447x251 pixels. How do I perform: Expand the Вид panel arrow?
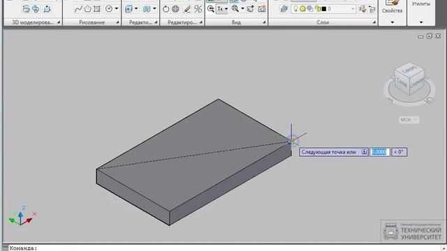264,22
